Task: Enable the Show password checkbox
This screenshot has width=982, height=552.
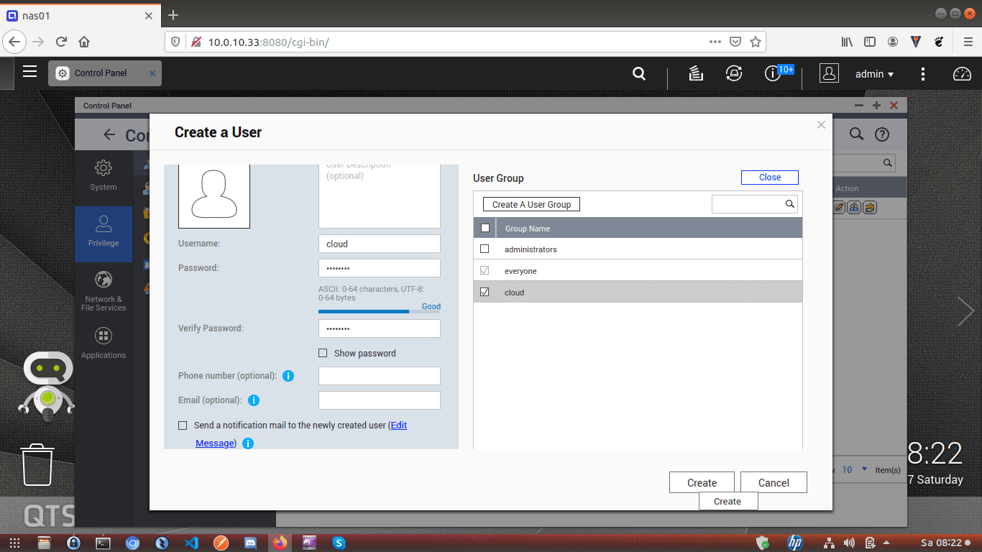Action: pyautogui.click(x=323, y=353)
